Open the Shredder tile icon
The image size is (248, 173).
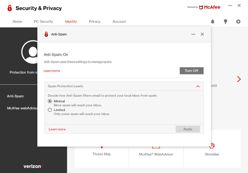212,146
